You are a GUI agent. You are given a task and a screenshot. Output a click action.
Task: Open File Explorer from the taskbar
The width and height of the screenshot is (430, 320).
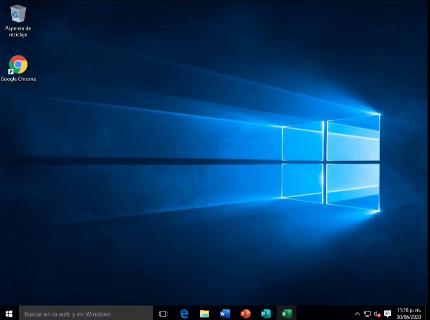pyautogui.click(x=205, y=314)
